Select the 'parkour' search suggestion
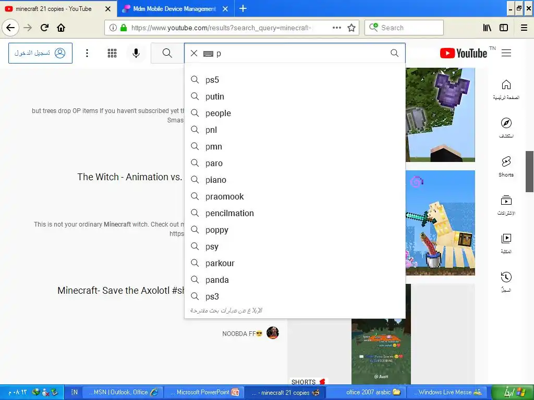The height and width of the screenshot is (400, 534). tap(295, 263)
